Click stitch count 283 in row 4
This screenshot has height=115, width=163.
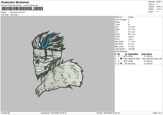(126, 64)
